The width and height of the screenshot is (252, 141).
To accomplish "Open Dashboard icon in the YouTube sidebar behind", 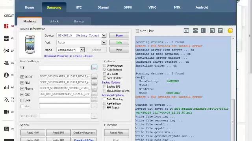I will click(x=6, y=26).
